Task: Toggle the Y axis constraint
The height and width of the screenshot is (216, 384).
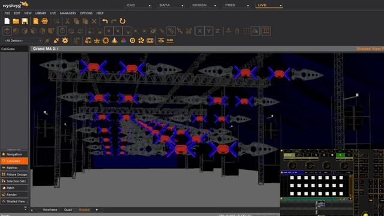Action: click(x=208, y=31)
